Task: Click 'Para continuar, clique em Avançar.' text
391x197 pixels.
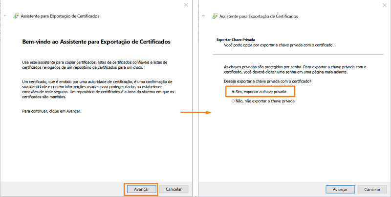Action: 52,111
